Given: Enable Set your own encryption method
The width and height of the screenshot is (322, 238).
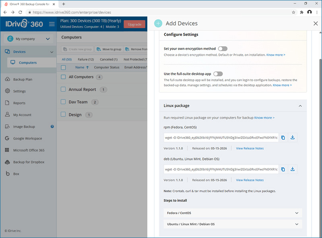Looking at the screenshot, I should coord(223,49).
